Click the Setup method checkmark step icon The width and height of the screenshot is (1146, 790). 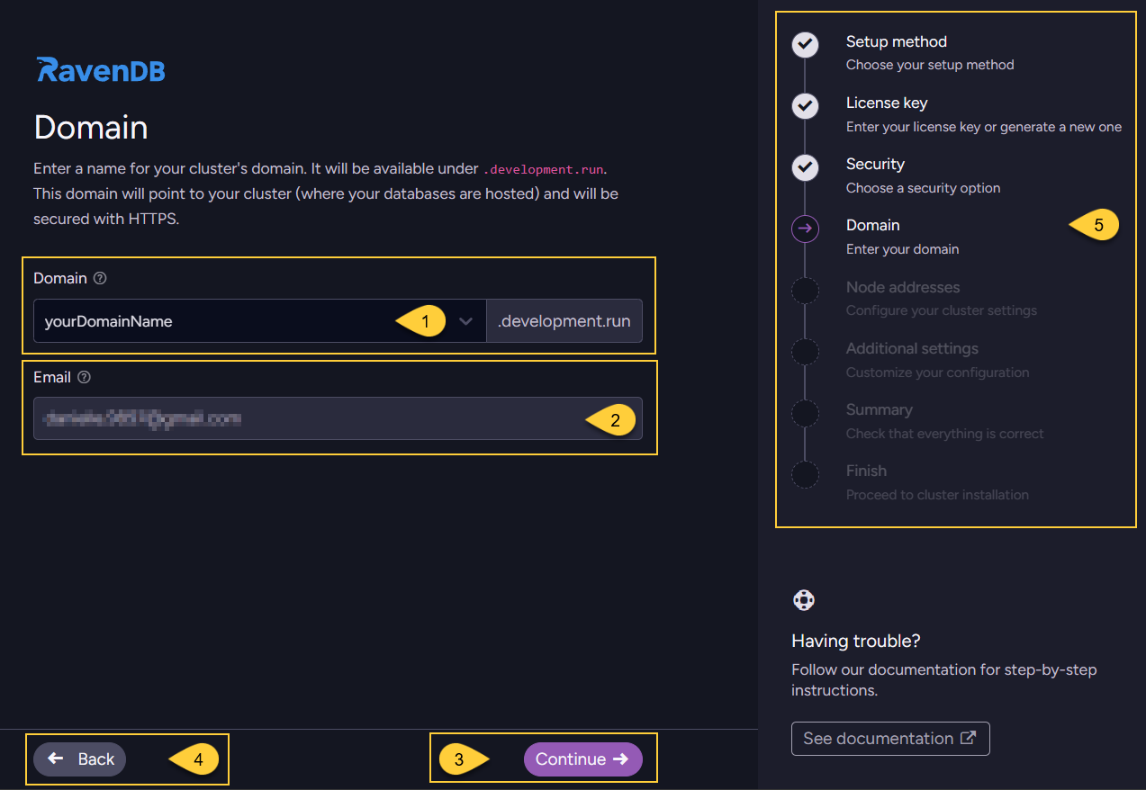805,45
